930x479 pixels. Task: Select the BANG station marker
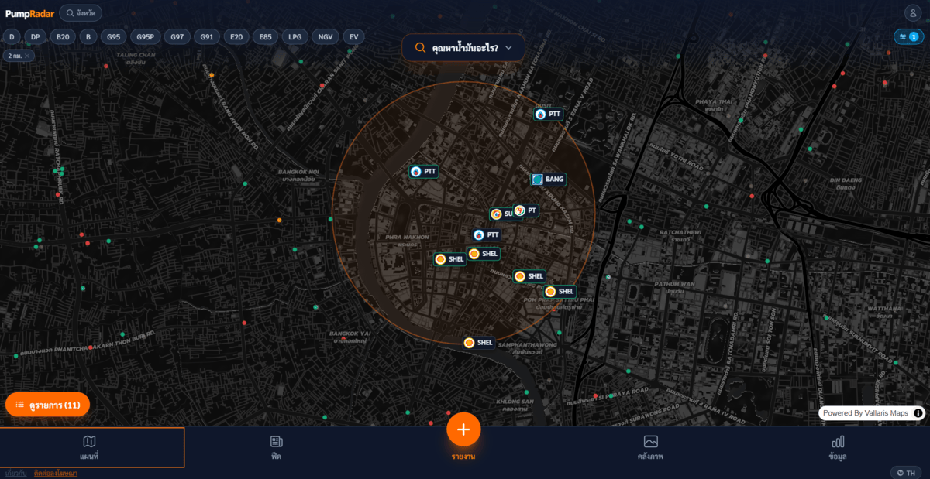pyautogui.click(x=548, y=180)
